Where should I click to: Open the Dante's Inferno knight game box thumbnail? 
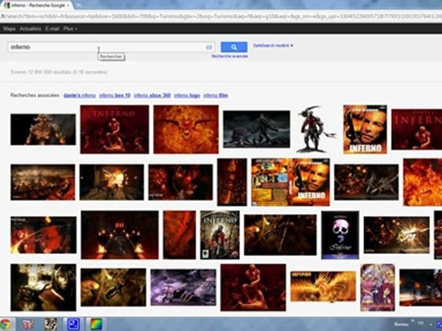tap(220, 235)
